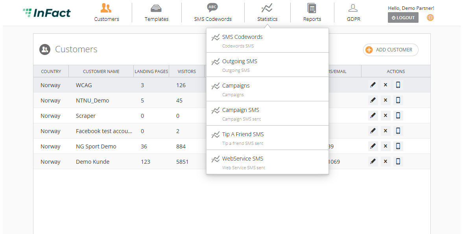Collapse the Statistics dropdown menu
The height and width of the screenshot is (234, 474).
pos(267,12)
